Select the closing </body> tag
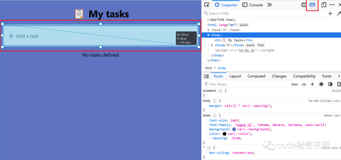This screenshot has height=160, width=341. tap(218, 55)
